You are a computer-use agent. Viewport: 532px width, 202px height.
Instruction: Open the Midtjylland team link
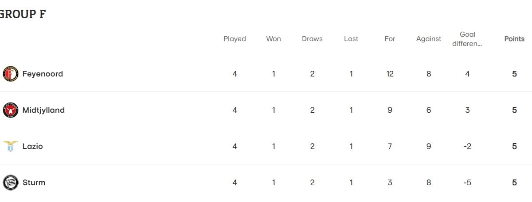point(43,110)
